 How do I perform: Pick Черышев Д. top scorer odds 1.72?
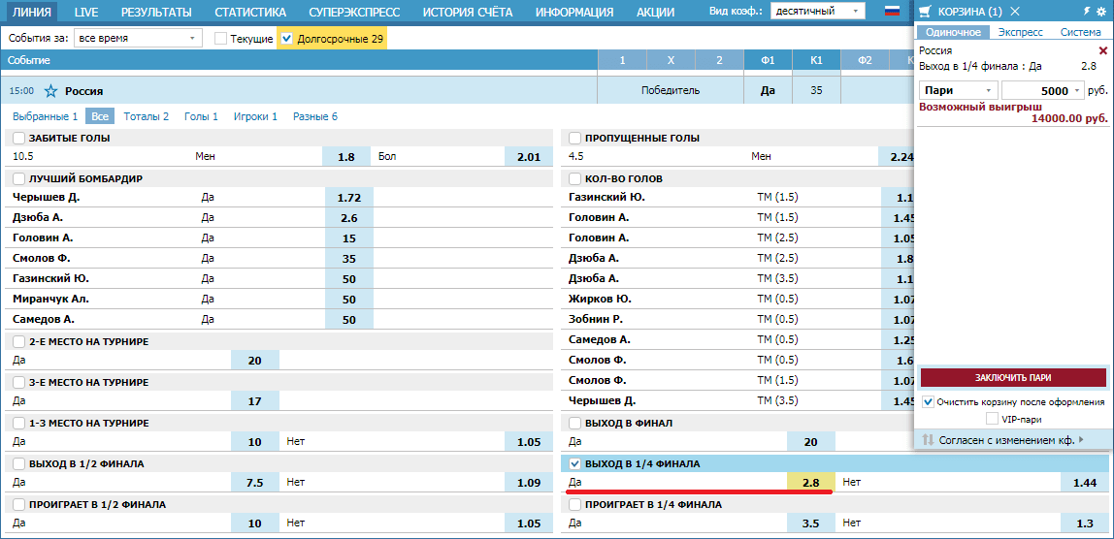[x=348, y=198]
